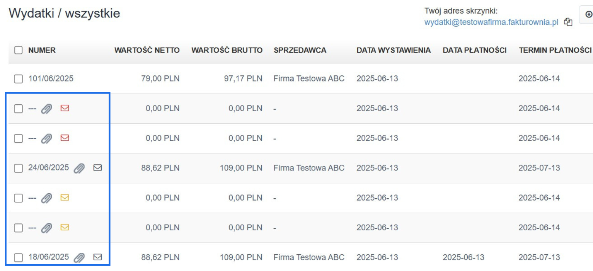Click red envelope icon in third row
Viewport: 593px width, 271px height.
65,138
